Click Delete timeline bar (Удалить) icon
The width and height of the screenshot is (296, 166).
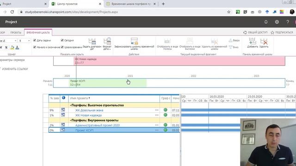(264, 41)
